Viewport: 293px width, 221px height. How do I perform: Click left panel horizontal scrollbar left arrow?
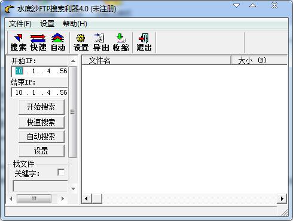coord(11,198)
